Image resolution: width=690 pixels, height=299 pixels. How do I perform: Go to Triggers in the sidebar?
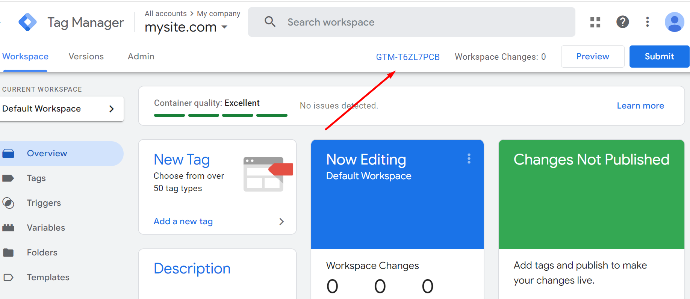point(44,203)
